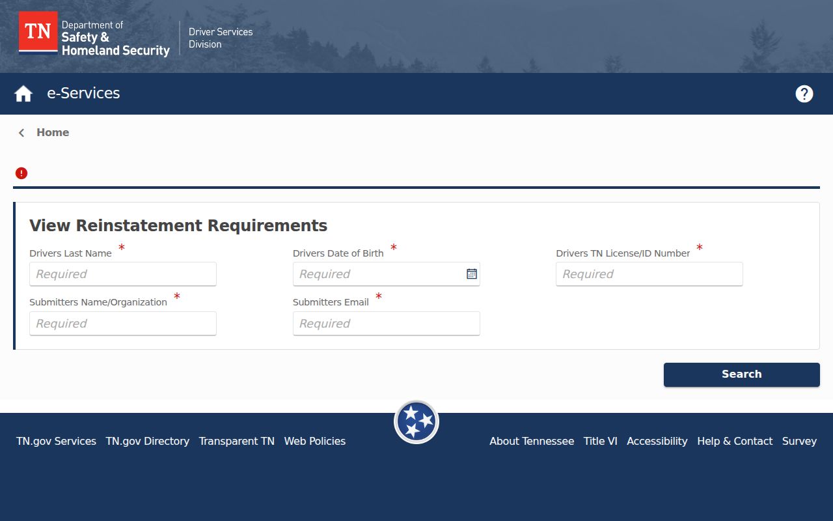The width and height of the screenshot is (833, 521).
Task: Open Help & Contact footer link
Action: [735, 441]
